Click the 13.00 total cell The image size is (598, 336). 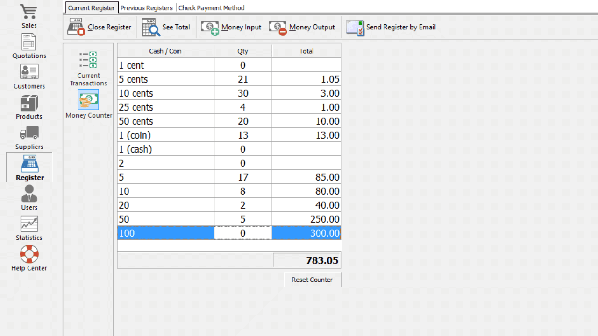pyautogui.click(x=306, y=135)
